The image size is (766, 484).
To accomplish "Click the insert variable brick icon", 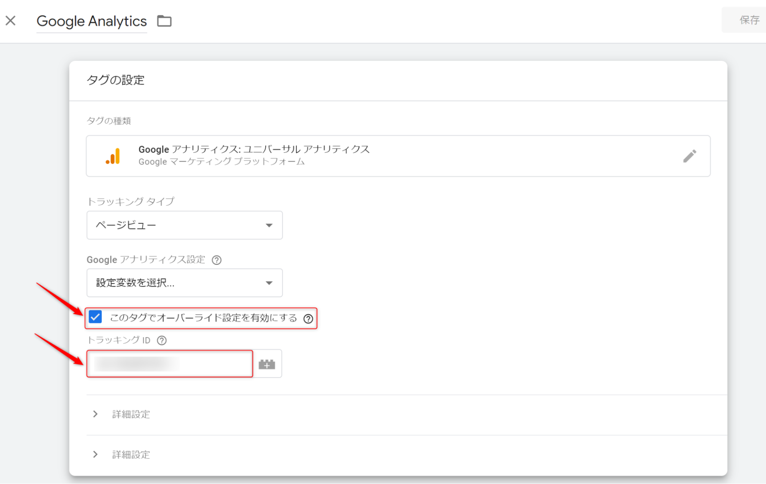I will click(x=267, y=364).
